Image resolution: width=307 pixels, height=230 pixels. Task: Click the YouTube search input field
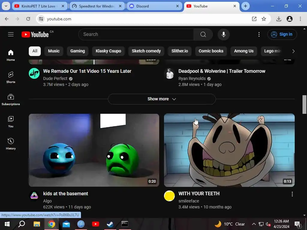pyautogui.click(x=136, y=34)
